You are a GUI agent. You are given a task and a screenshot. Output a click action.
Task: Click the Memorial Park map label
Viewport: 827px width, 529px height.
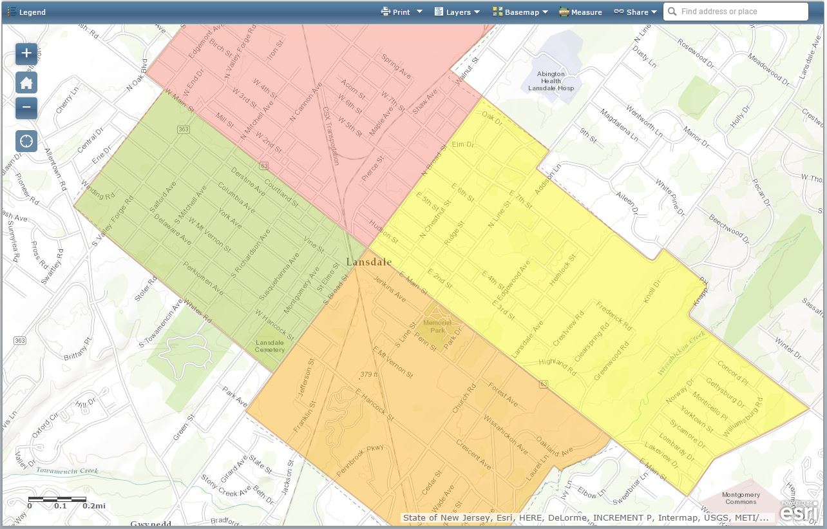click(x=437, y=326)
